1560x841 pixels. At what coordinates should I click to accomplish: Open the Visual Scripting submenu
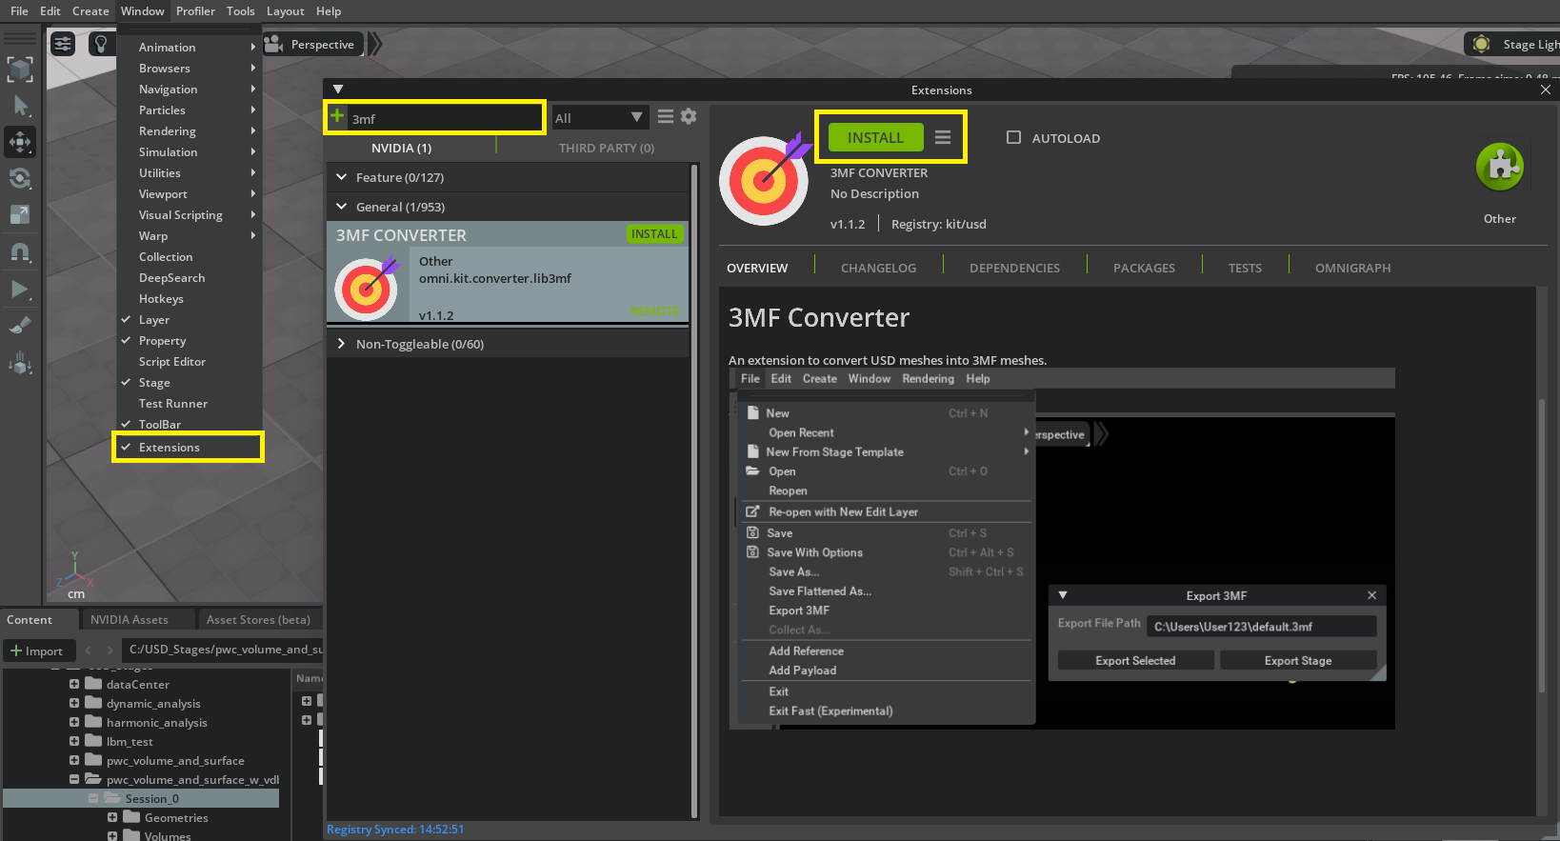point(189,215)
